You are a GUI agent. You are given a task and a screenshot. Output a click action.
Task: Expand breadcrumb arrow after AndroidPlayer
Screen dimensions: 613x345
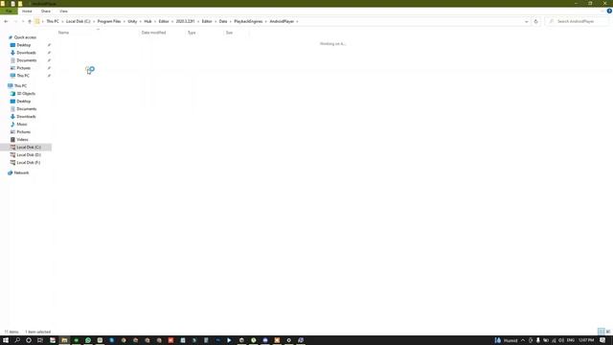[x=297, y=21]
